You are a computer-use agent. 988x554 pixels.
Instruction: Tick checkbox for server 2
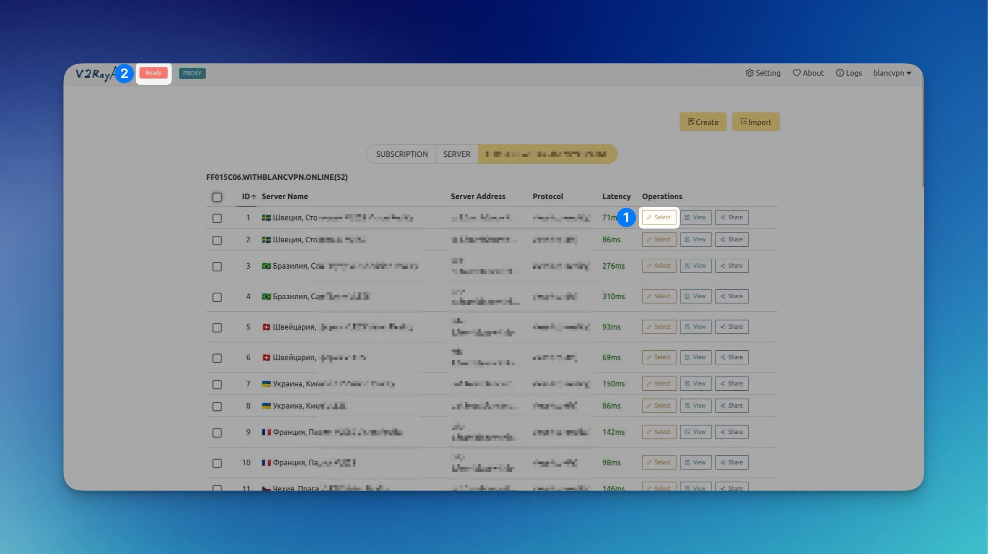(x=217, y=240)
